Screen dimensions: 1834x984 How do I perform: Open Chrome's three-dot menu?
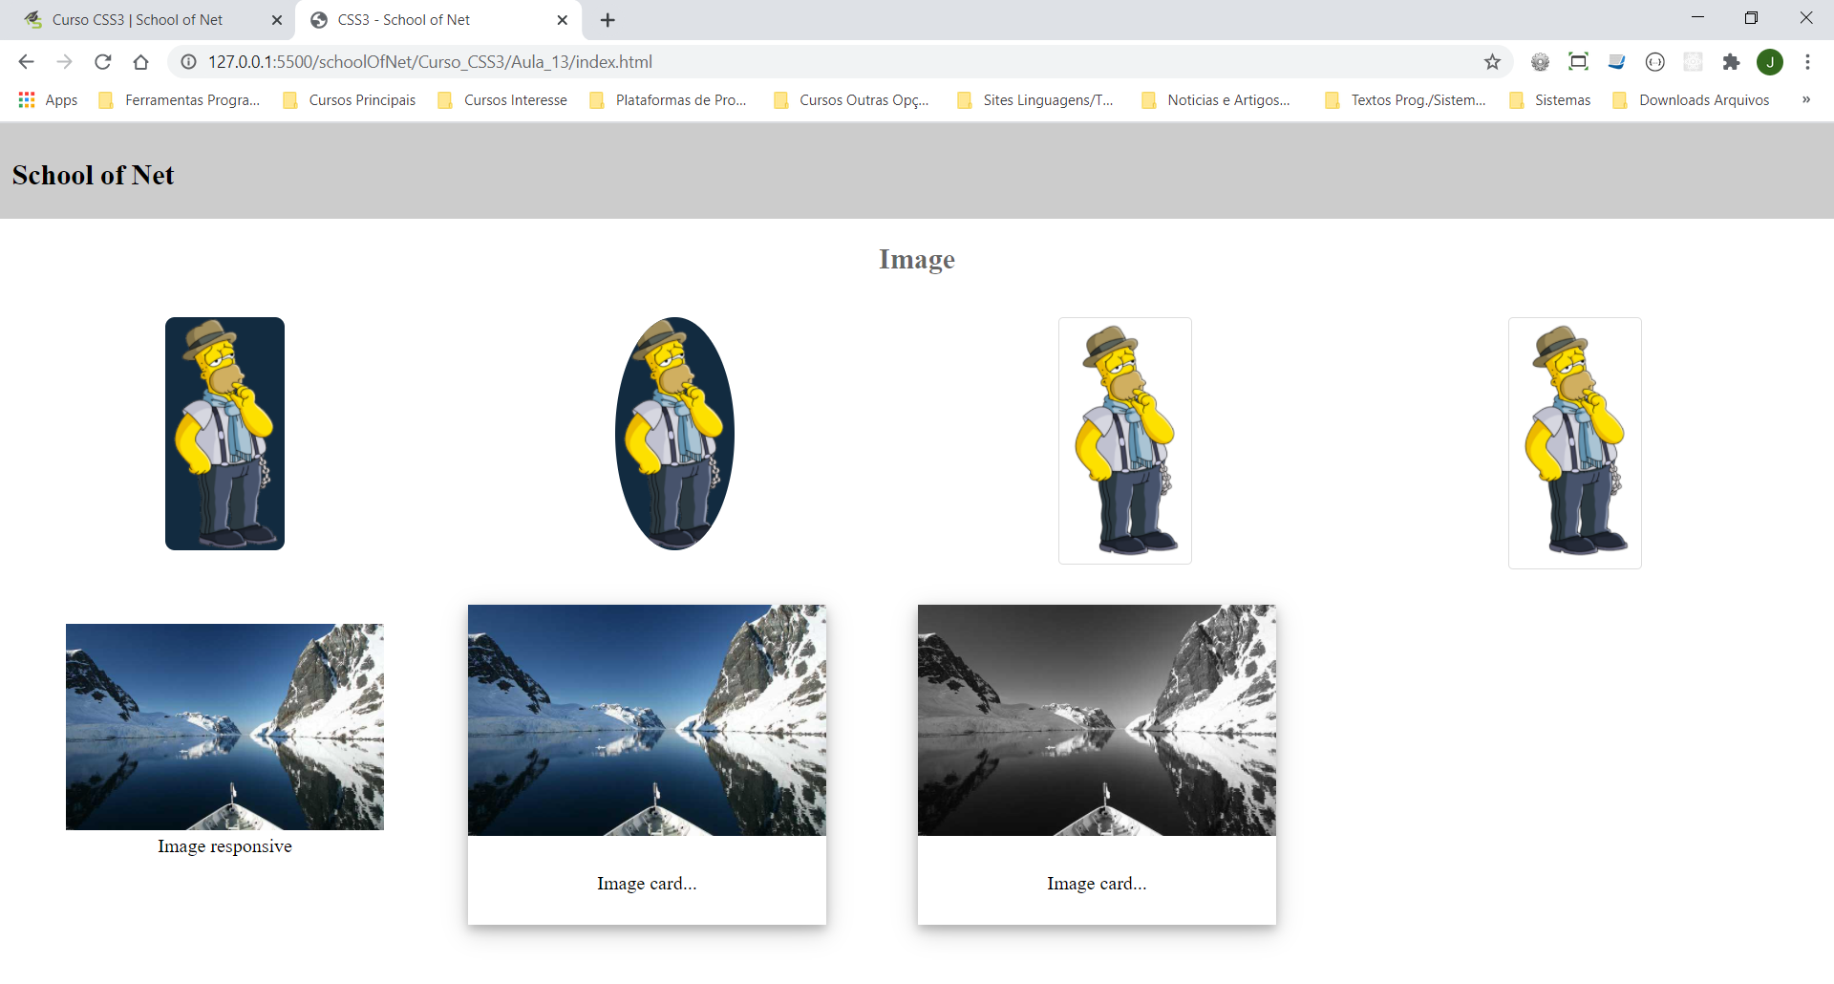(1807, 62)
